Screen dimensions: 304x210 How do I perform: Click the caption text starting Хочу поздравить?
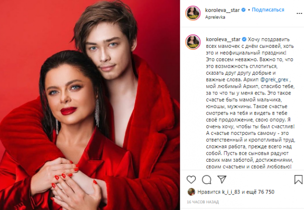[250, 103]
